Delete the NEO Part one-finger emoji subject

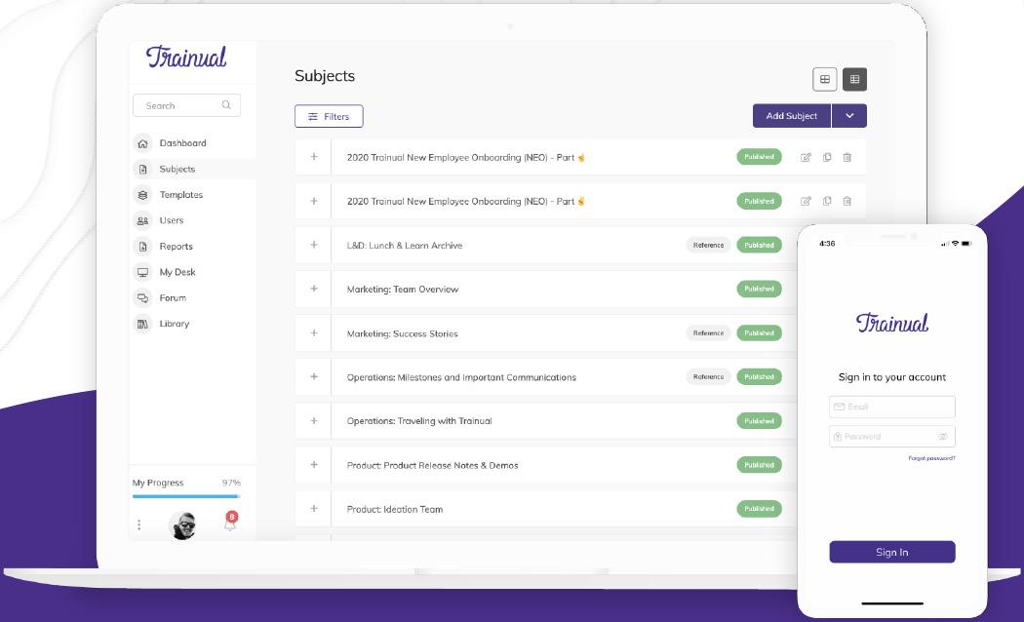click(847, 157)
